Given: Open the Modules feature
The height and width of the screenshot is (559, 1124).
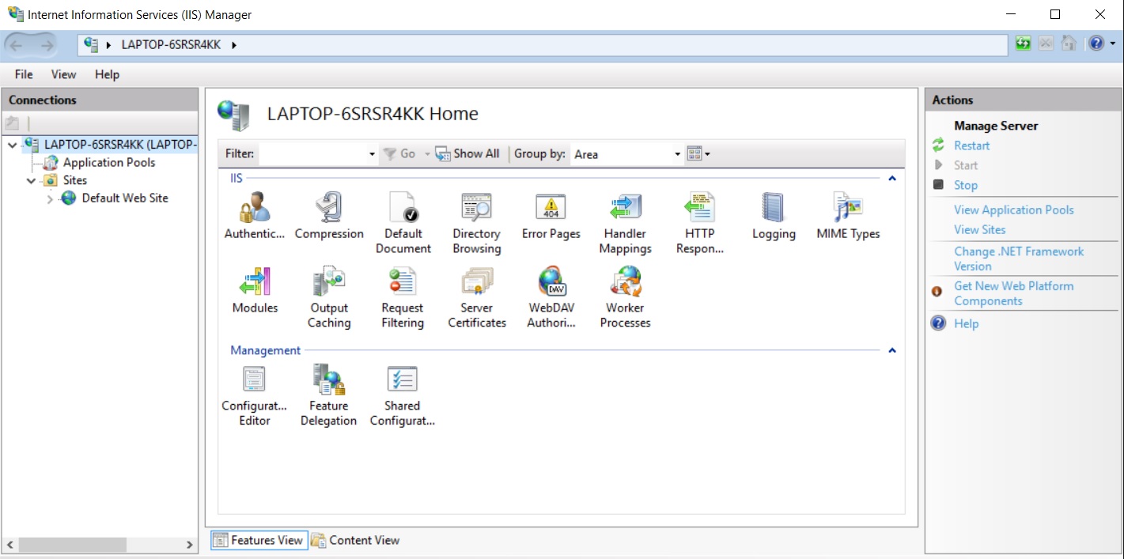Looking at the screenshot, I should pyautogui.click(x=255, y=289).
